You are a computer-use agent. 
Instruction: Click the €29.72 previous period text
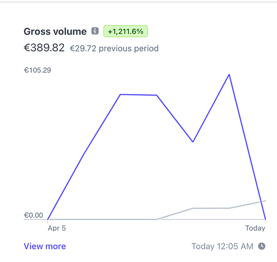point(114,48)
